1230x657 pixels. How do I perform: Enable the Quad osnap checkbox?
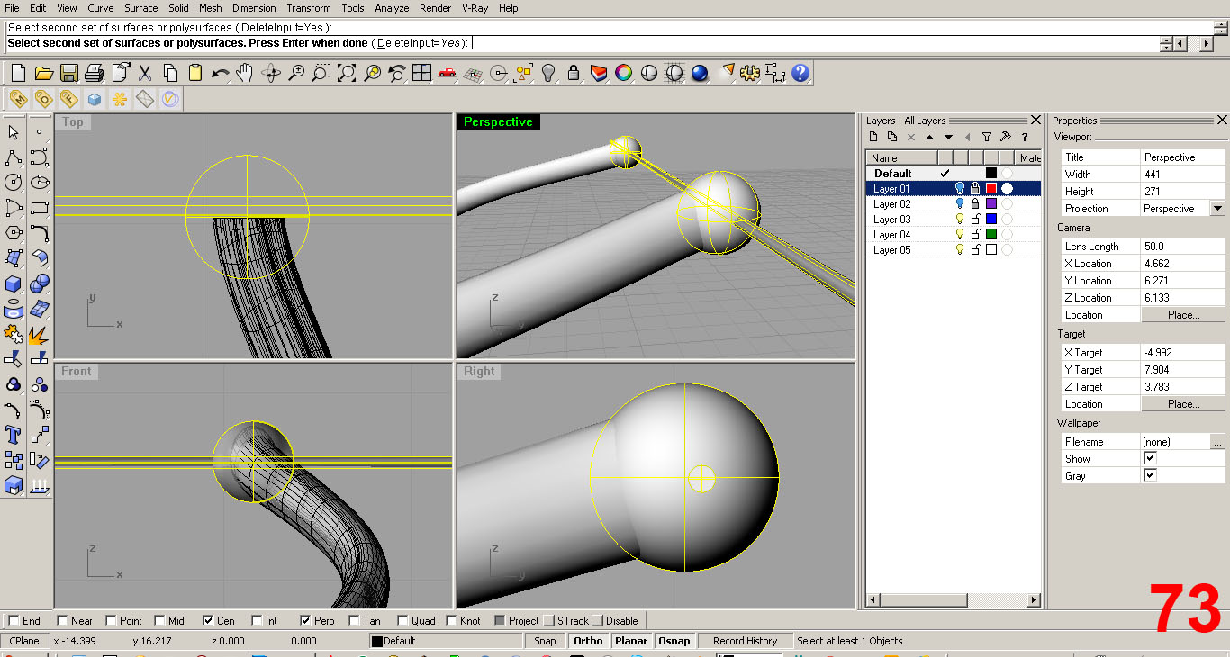402,620
